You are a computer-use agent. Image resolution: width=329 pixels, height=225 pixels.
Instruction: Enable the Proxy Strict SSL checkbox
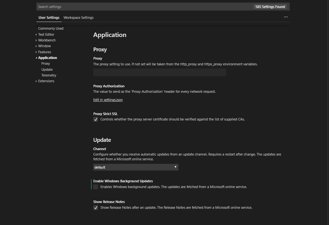95,119
